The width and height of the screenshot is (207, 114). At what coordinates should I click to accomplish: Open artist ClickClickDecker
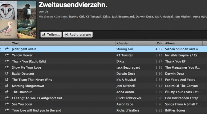click(129, 98)
